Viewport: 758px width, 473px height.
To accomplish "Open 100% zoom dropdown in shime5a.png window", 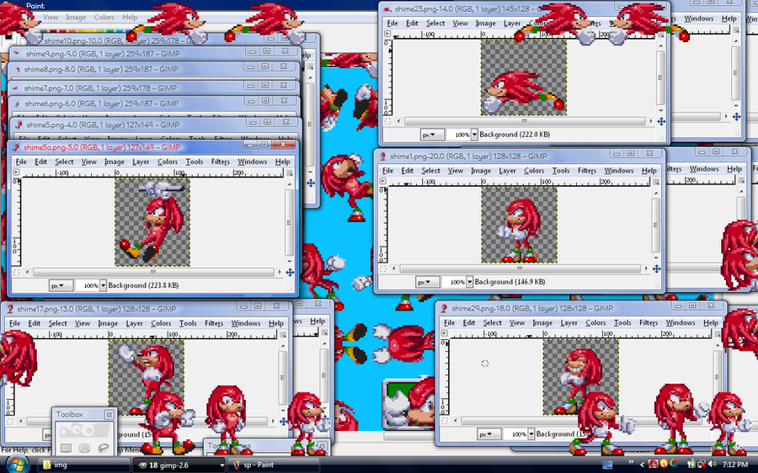I will pos(103,285).
